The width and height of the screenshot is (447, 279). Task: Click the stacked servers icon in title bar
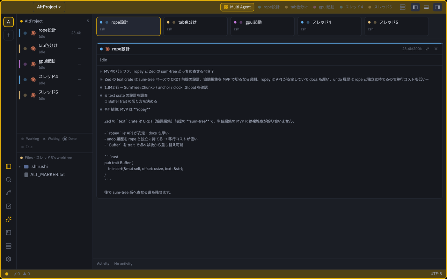coord(403,7)
